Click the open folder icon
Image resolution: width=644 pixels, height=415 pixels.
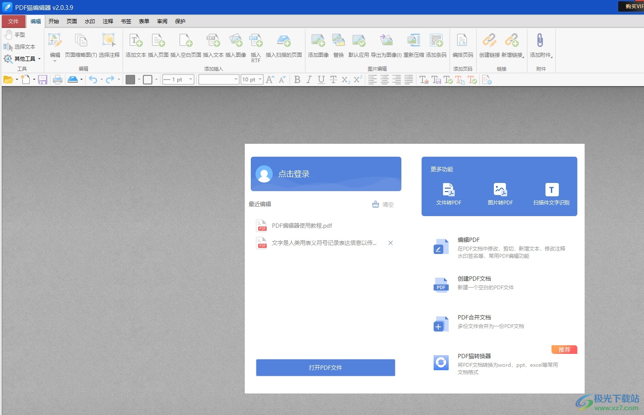coord(8,80)
